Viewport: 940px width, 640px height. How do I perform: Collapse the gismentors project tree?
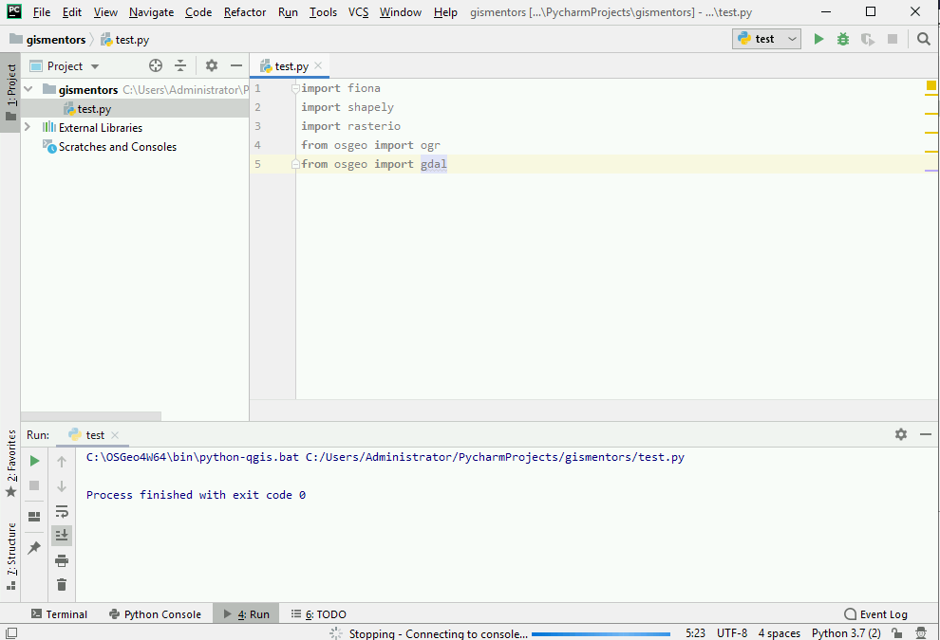tap(28, 88)
